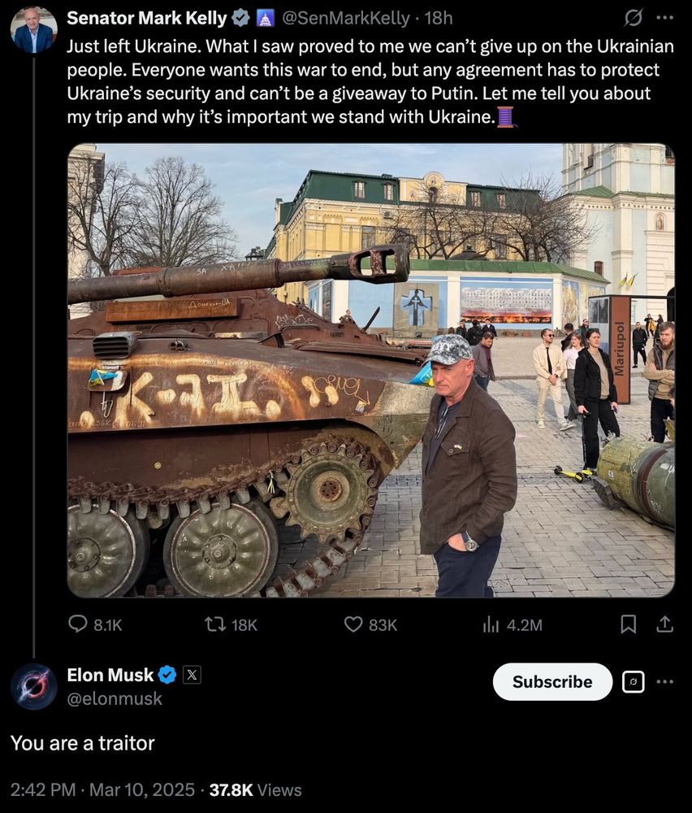Viewport: 692px width, 813px height.
Task: Click Mark Kelly's blue verification badge
Action: [x=240, y=16]
